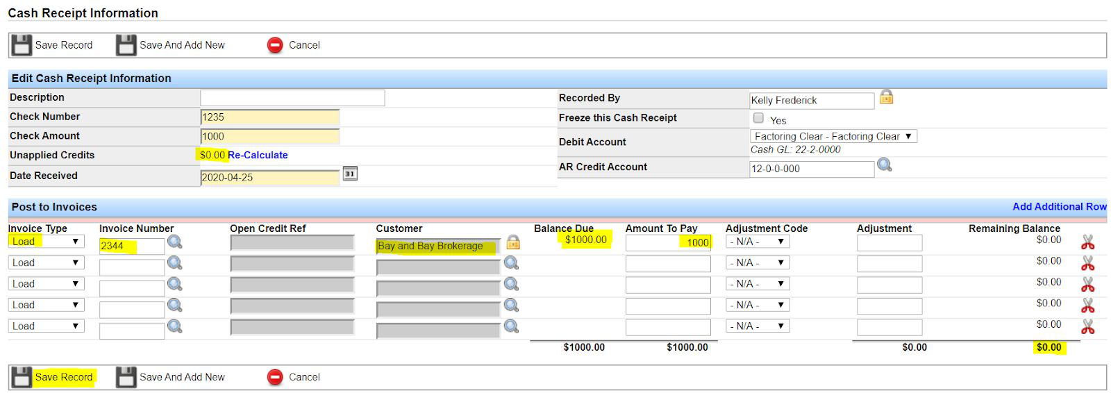Click bottom Save And Add New text
Viewport: 1111px width, 393px height.
pos(182,377)
